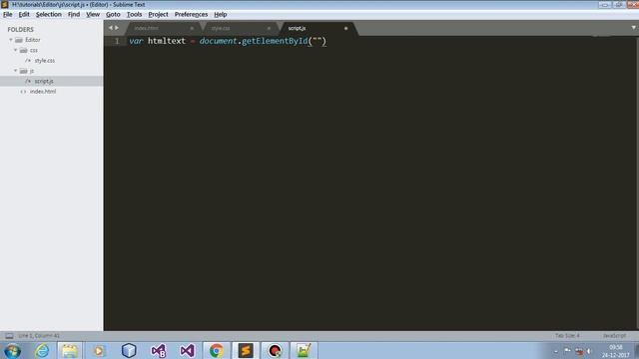This screenshot has height=359, width=639.
Task: Open the View menu
Action: tap(93, 14)
